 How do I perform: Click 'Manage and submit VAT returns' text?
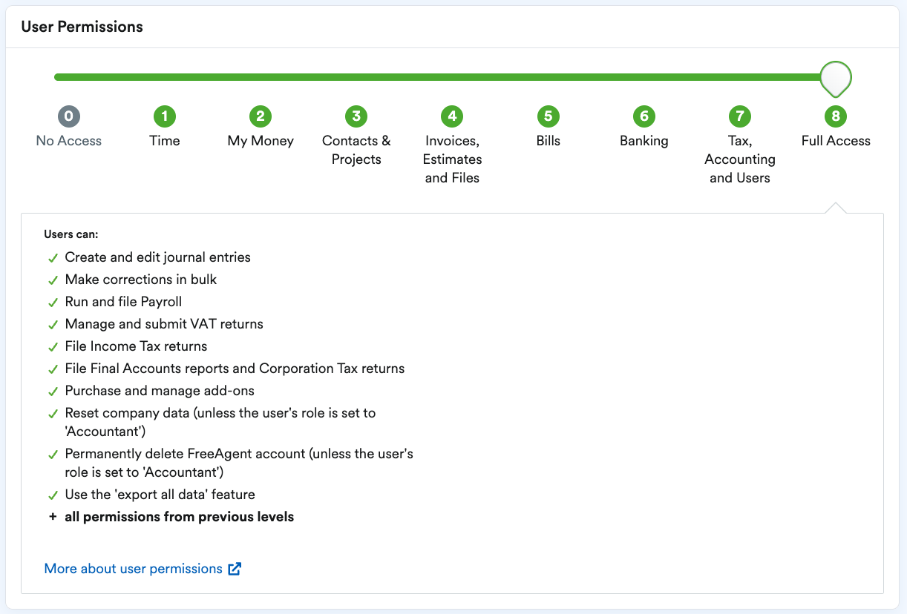pyautogui.click(x=164, y=324)
